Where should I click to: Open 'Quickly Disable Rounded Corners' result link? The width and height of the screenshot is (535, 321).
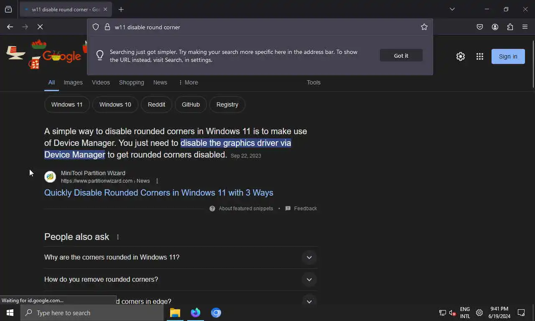(x=159, y=193)
